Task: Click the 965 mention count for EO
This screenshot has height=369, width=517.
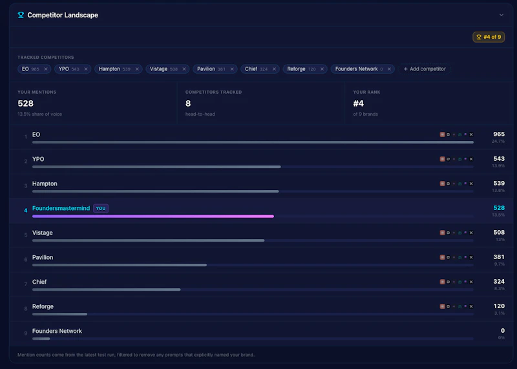Action: pos(499,134)
